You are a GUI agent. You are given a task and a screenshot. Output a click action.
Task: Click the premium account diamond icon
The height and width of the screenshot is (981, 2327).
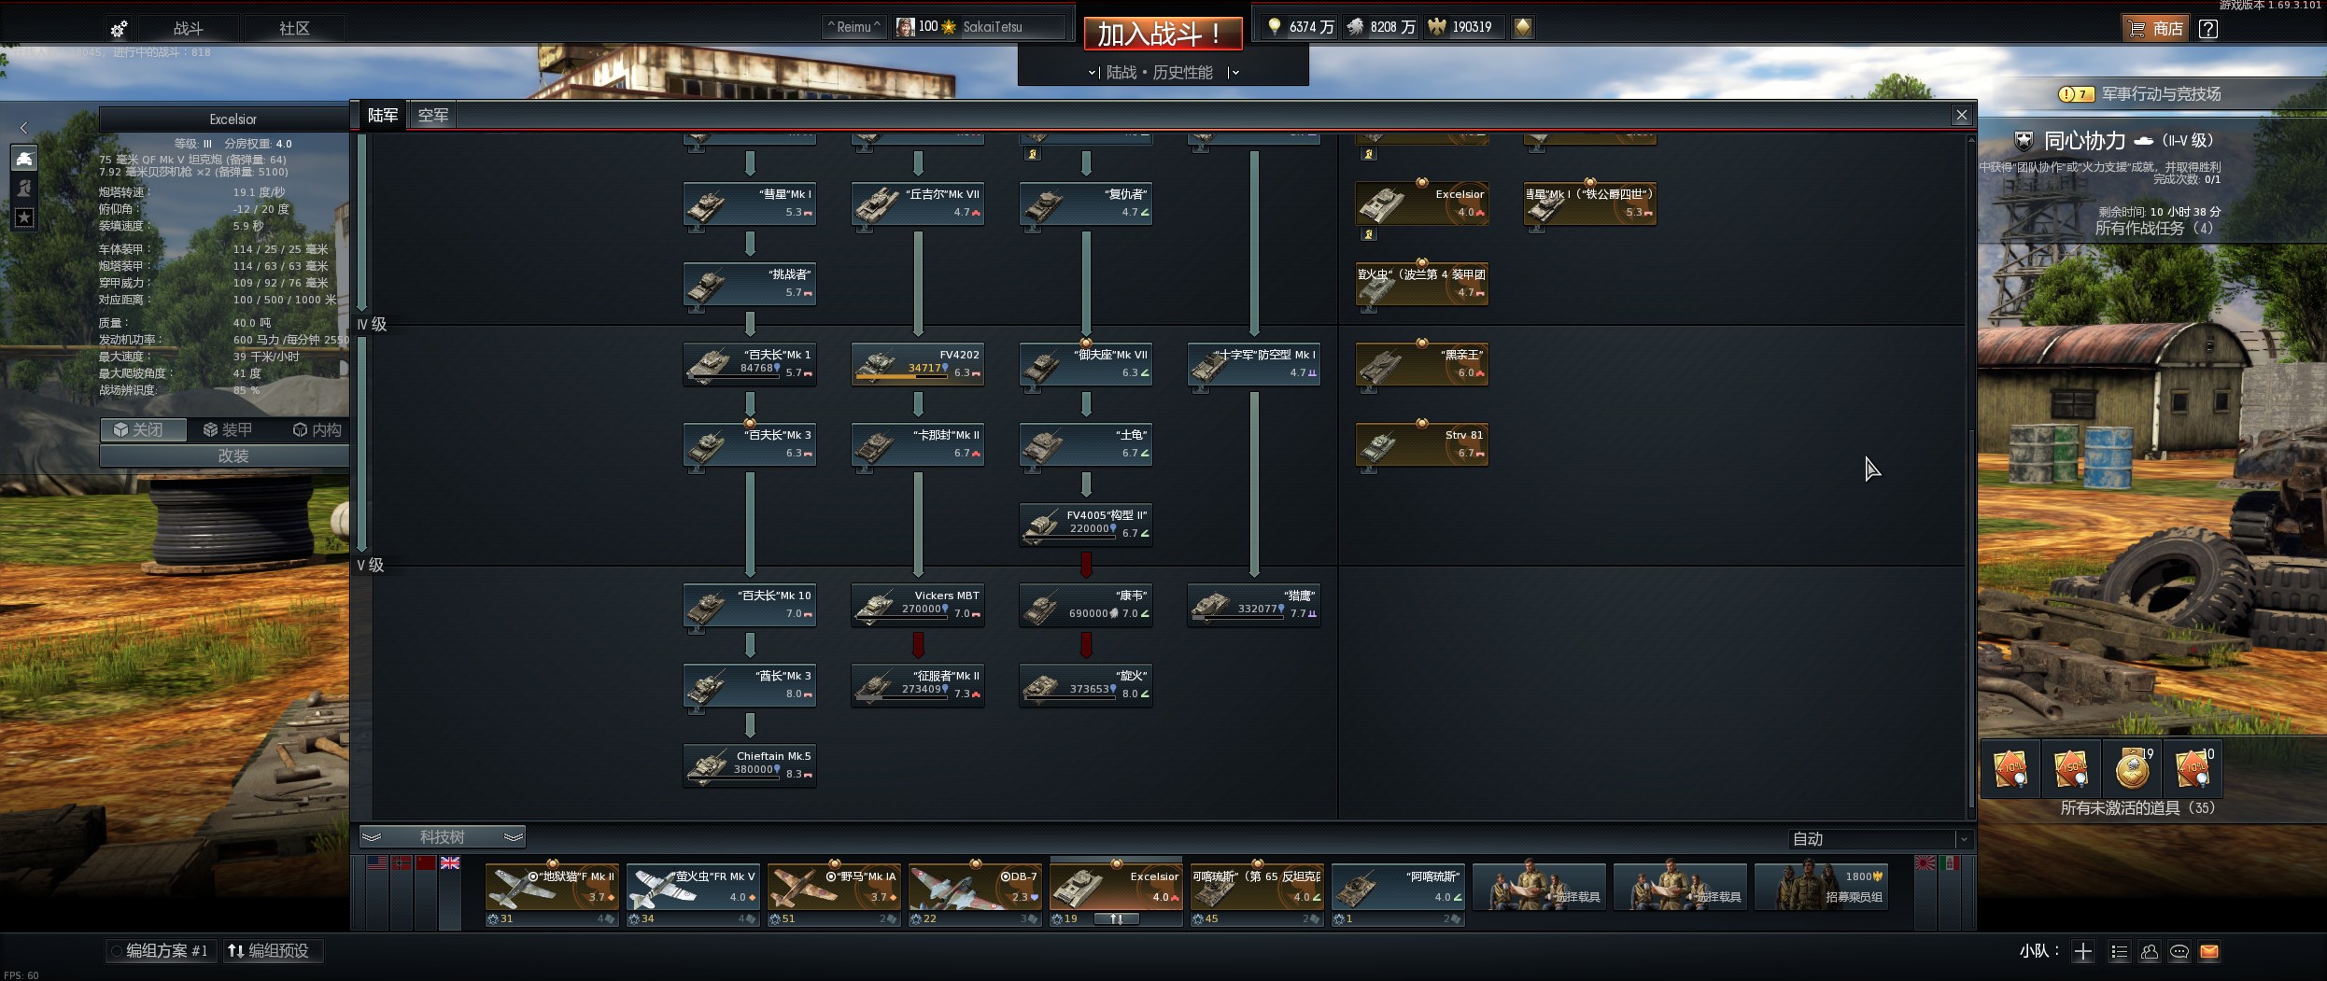tap(1522, 27)
